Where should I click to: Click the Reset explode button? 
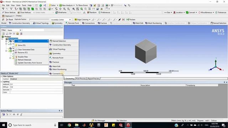pyautogui.click(x=10, y=20)
